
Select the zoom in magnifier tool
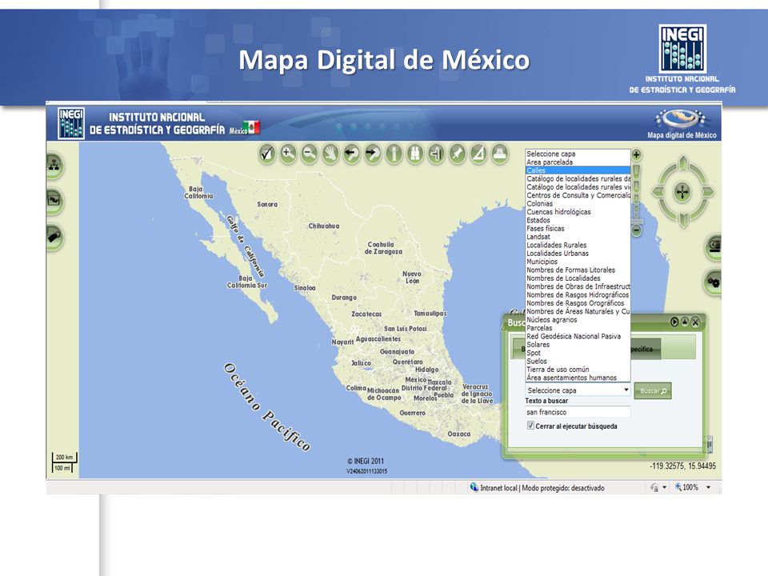pos(288,154)
